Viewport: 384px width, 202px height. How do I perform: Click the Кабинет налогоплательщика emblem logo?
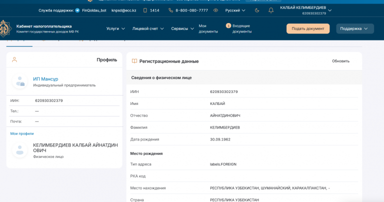(5, 28)
